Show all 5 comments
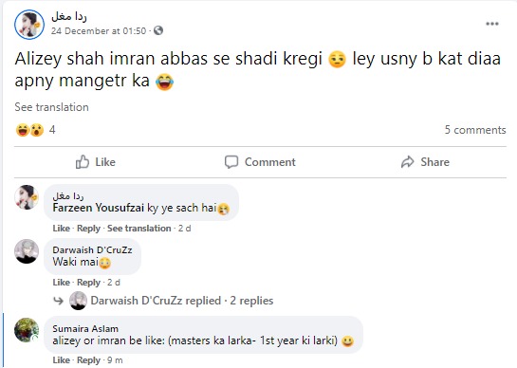 pyautogui.click(x=475, y=130)
